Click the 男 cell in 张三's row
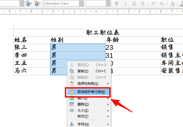The width and height of the screenshot is (183, 127). [78, 48]
